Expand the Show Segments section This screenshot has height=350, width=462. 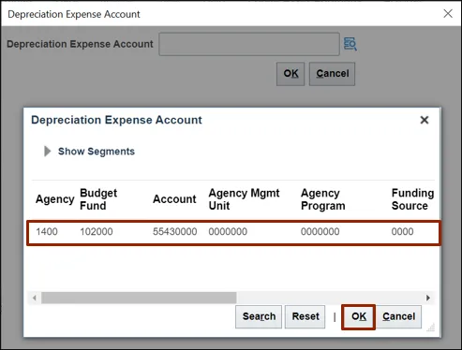point(47,152)
